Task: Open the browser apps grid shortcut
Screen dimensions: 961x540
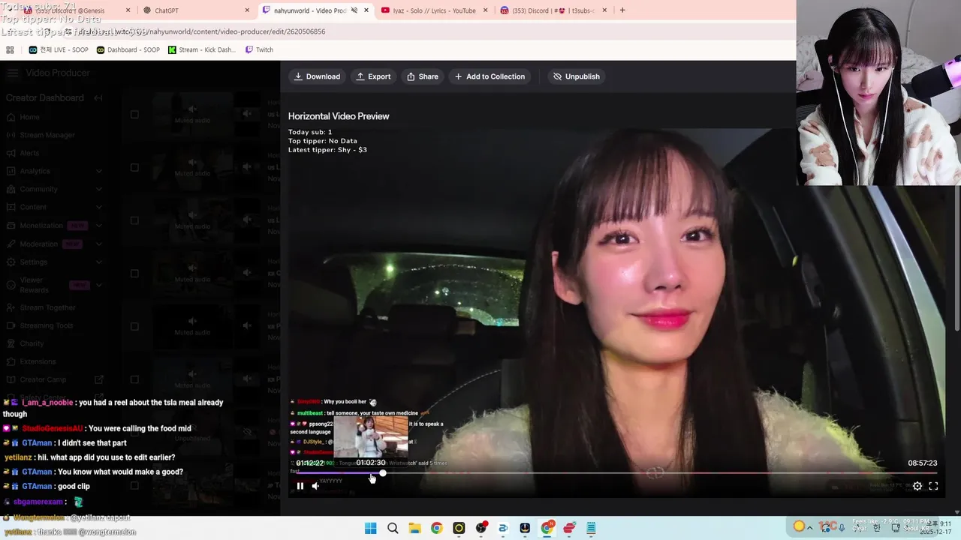Action: [x=10, y=49]
